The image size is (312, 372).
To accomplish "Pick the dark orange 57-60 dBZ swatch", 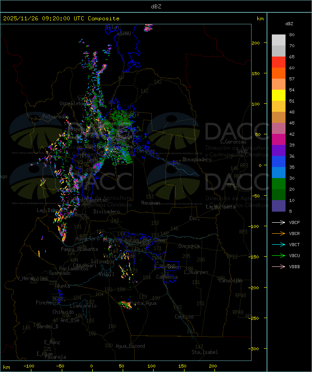I will [278, 73].
